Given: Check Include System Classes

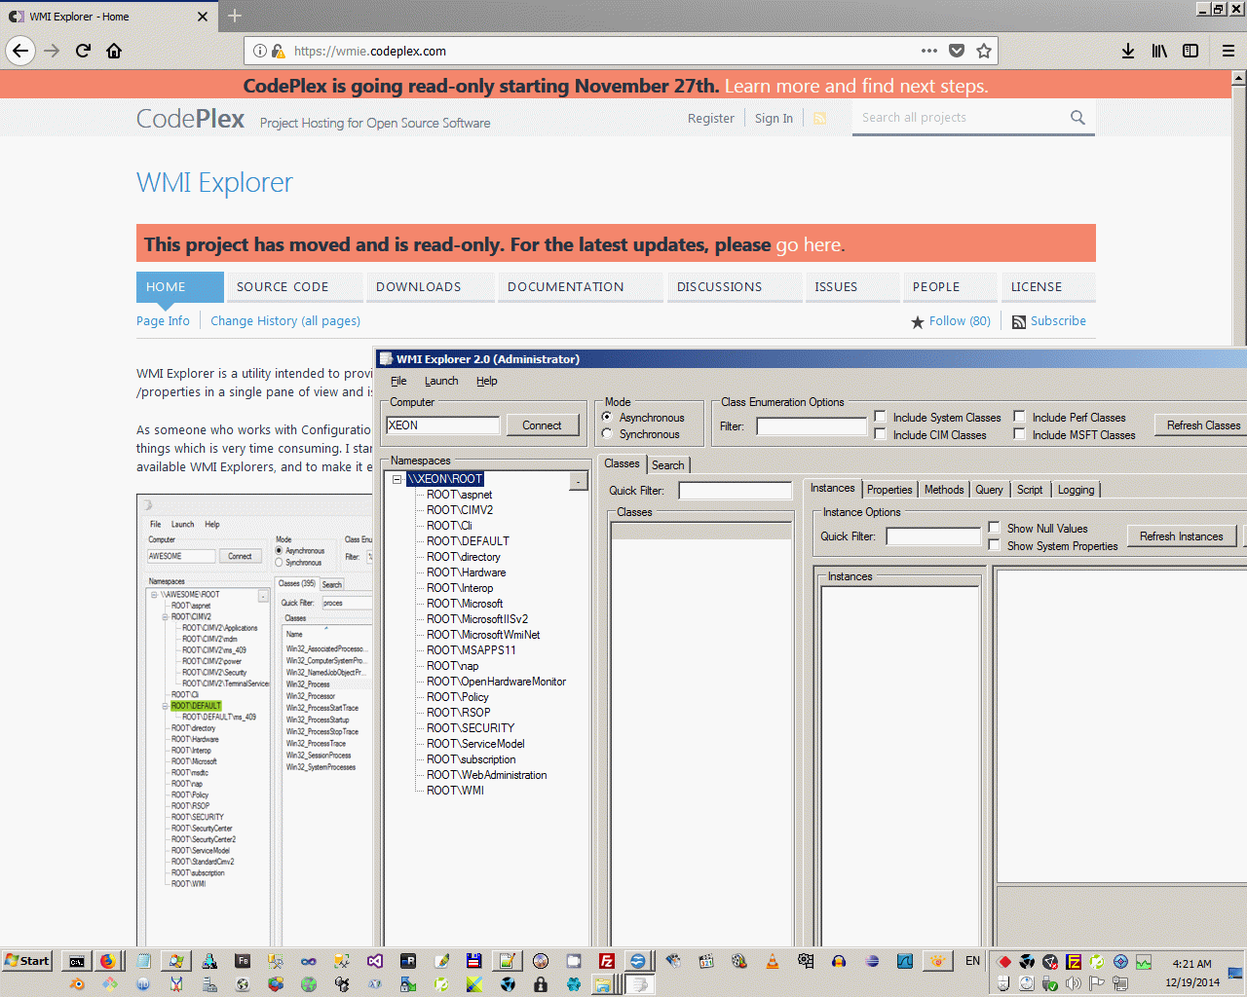Looking at the screenshot, I should (x=881, y=417).
